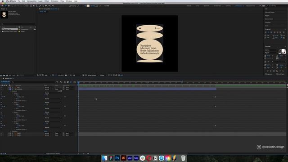Toggle visibility of Group 2
This screenshot has width=288, height=162.
point(1,103)
